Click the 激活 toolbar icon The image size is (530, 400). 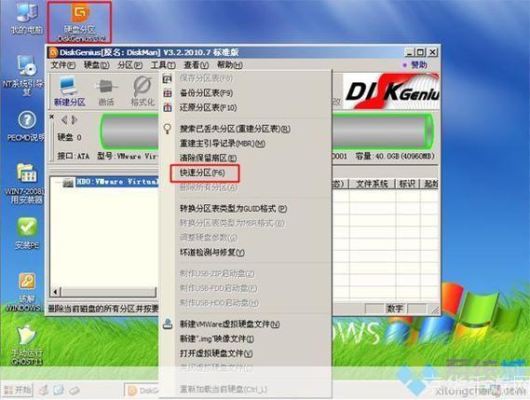click(x=106, y=92)
